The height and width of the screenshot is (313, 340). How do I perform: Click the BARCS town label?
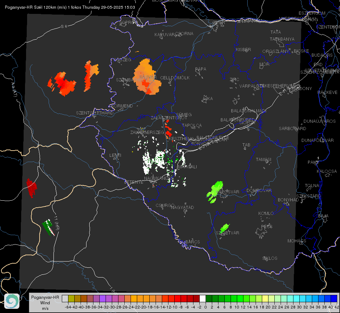tap(192, 242)
